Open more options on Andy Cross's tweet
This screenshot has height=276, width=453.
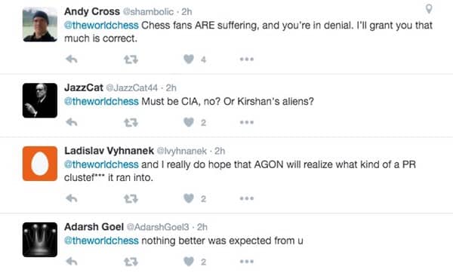247,59
